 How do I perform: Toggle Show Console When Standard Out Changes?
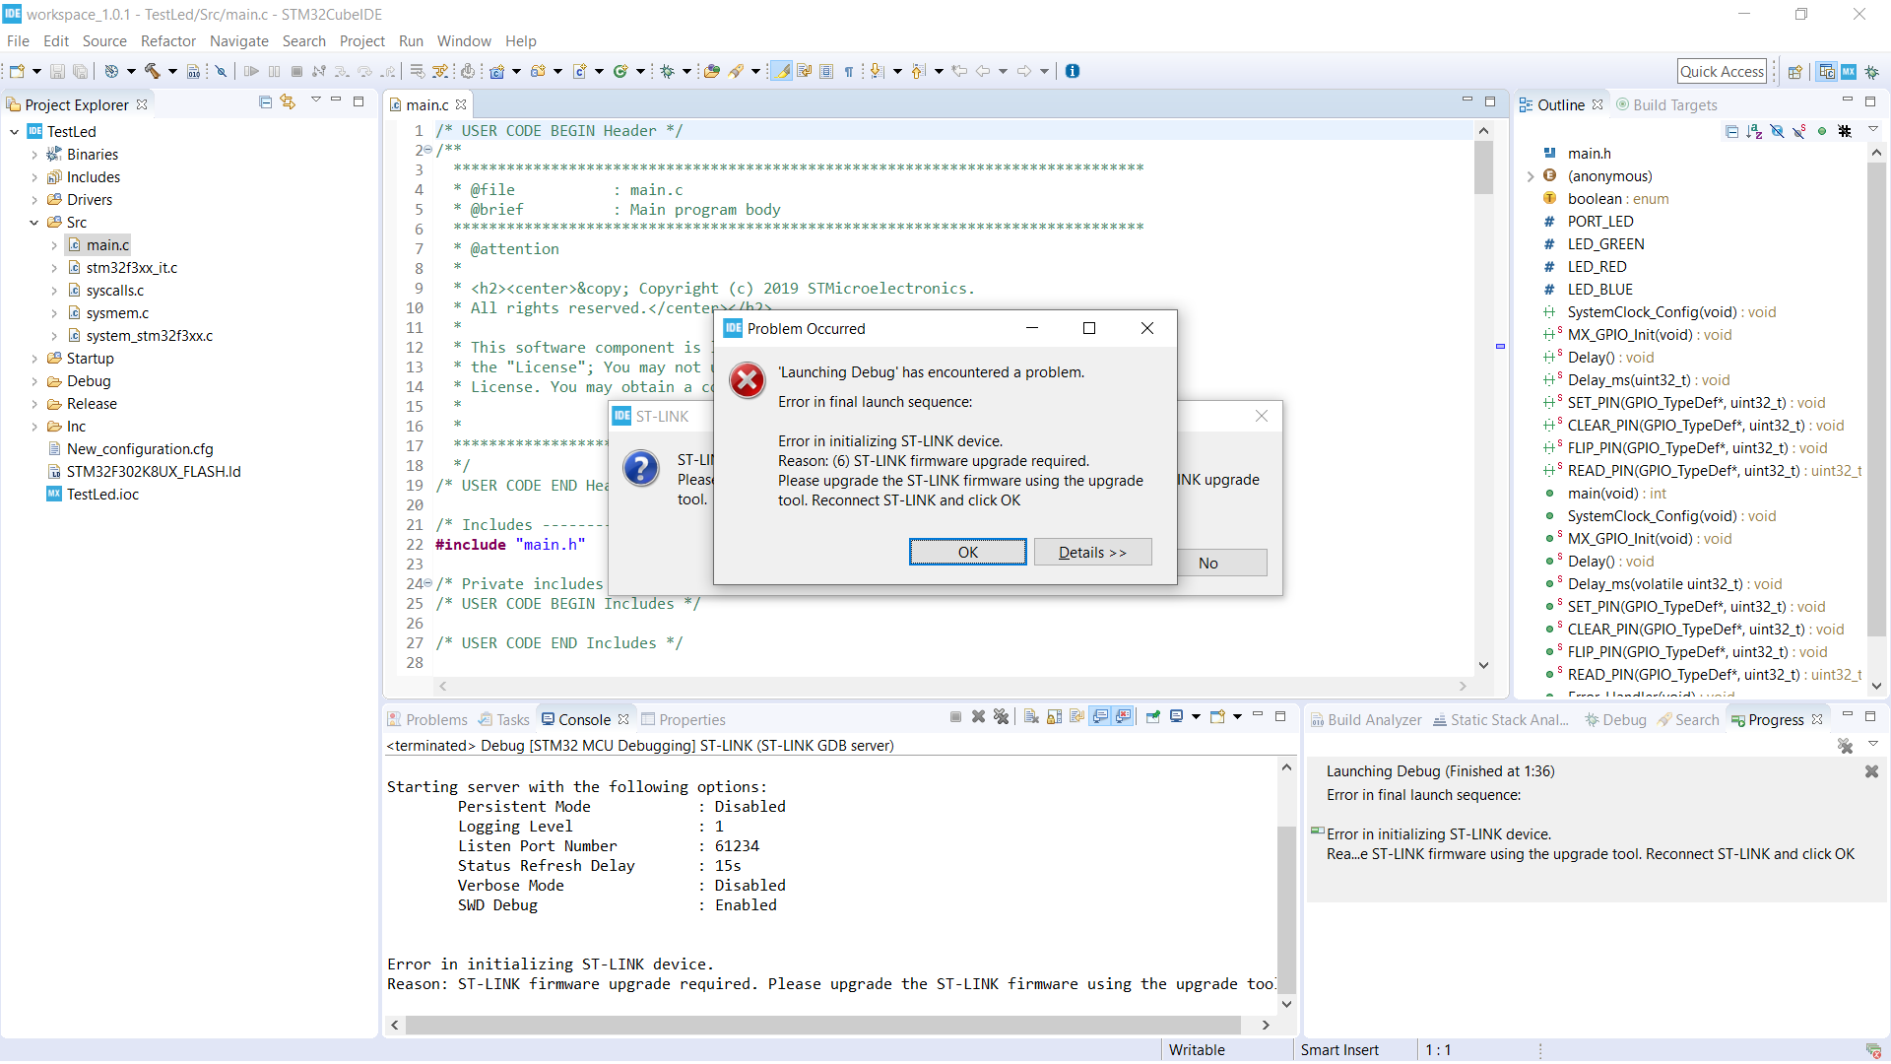coord(1100,717)
